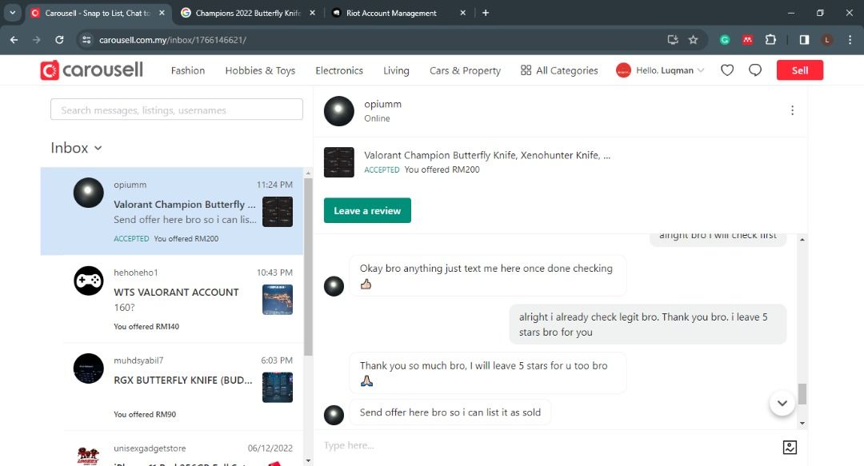Click the 'Thank you so much bro' message
864x466 pixels.
pos(488,373)
